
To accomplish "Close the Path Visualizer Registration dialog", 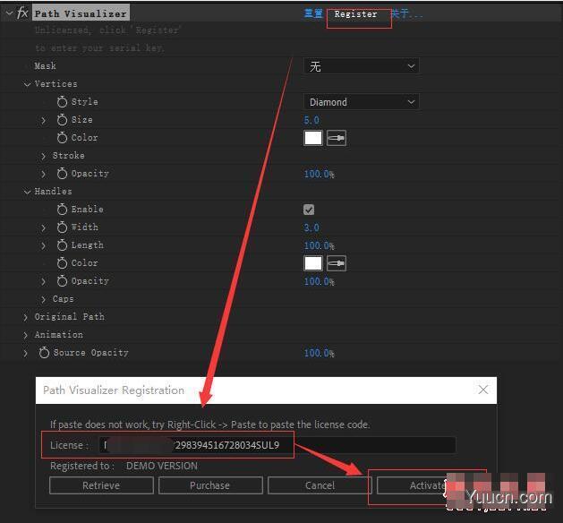I will point(483,390).
